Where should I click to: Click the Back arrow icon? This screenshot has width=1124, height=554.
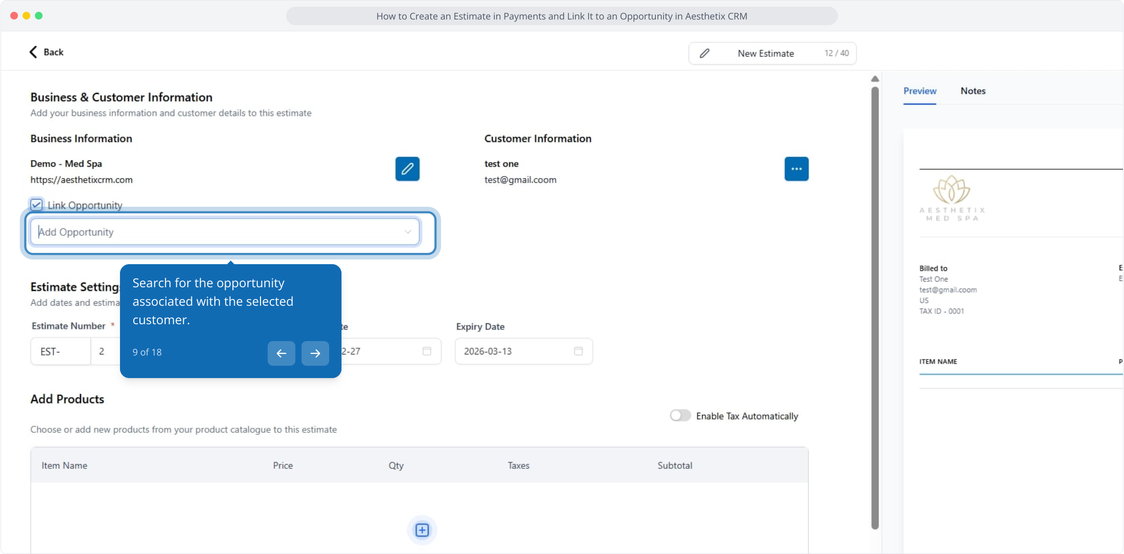pos(33,52)
